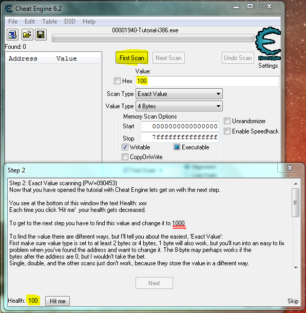Viewport: 306px width, 313px height.
Task: Click the open folder icon
Action: 27,35
